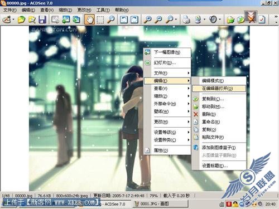Select 粘贴文件(P) in the submenu
Image resolution: width=279 pixels, height=209 pixels.
(x=219, y=137)
